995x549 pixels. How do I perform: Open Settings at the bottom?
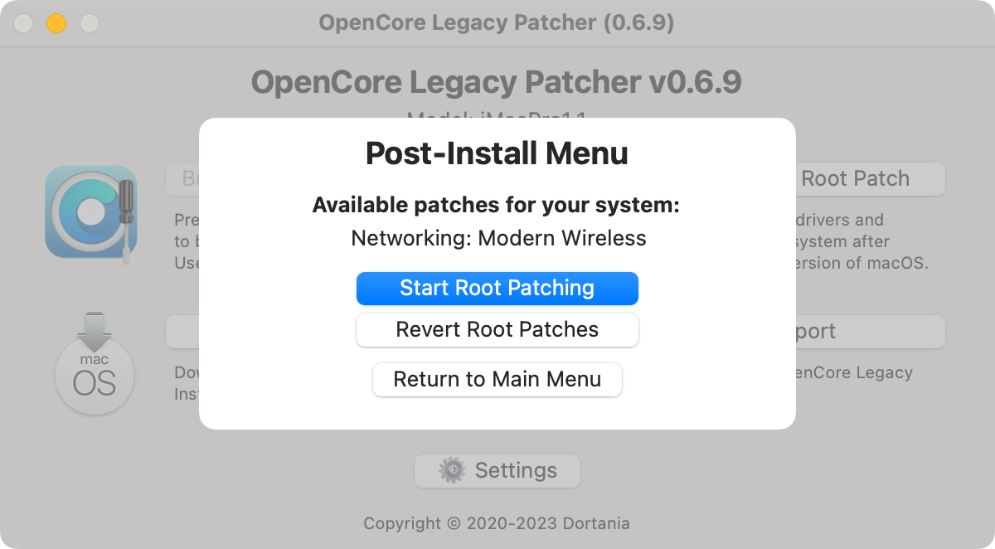click(x=498, y=471)
